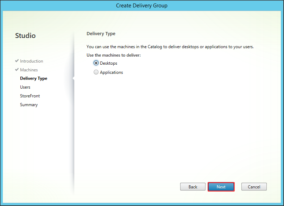
Task: Cancel the Create Delivery Group wizard
Action: pos(254,187)
